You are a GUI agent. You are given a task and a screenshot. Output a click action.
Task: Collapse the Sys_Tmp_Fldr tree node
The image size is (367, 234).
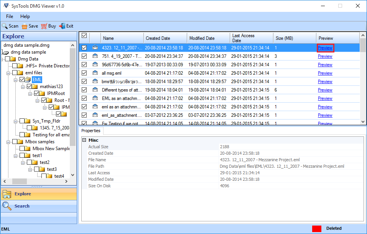coord(15,121)
